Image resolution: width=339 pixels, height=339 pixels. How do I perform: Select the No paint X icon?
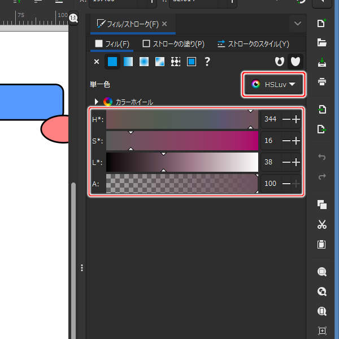click(97, 62)
